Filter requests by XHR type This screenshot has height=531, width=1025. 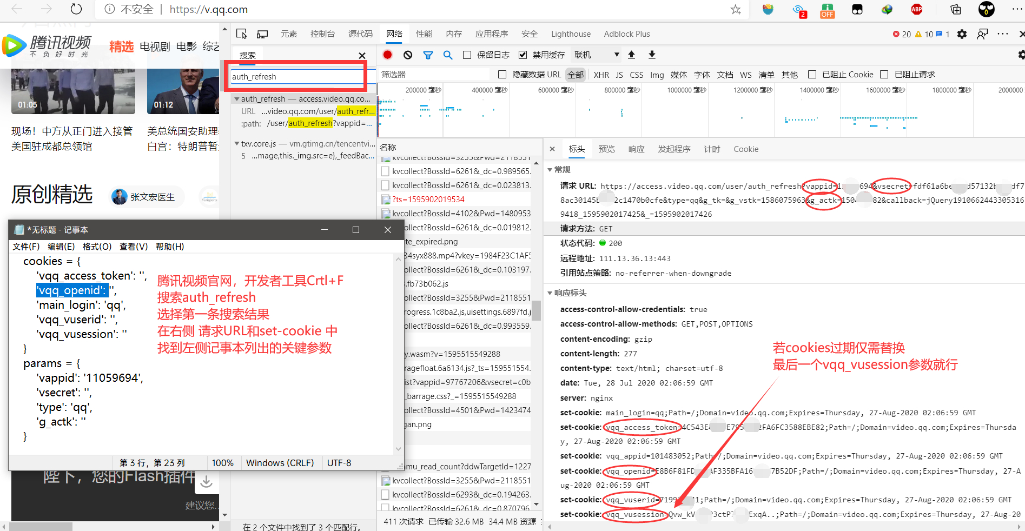click(601, 75)
